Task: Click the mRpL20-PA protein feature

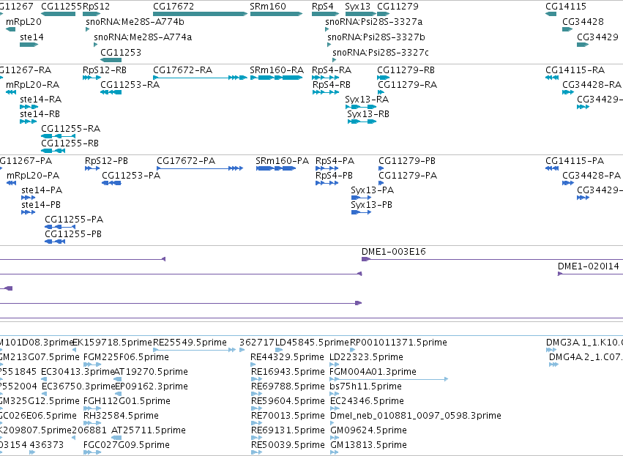Action: [x=11, y=183]
